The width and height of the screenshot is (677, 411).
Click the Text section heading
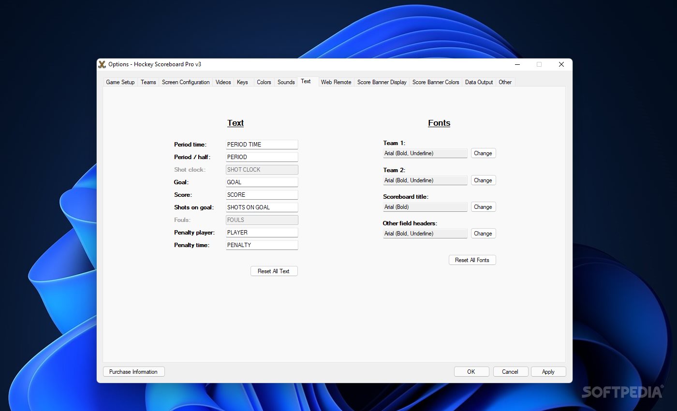click(235, 123)
